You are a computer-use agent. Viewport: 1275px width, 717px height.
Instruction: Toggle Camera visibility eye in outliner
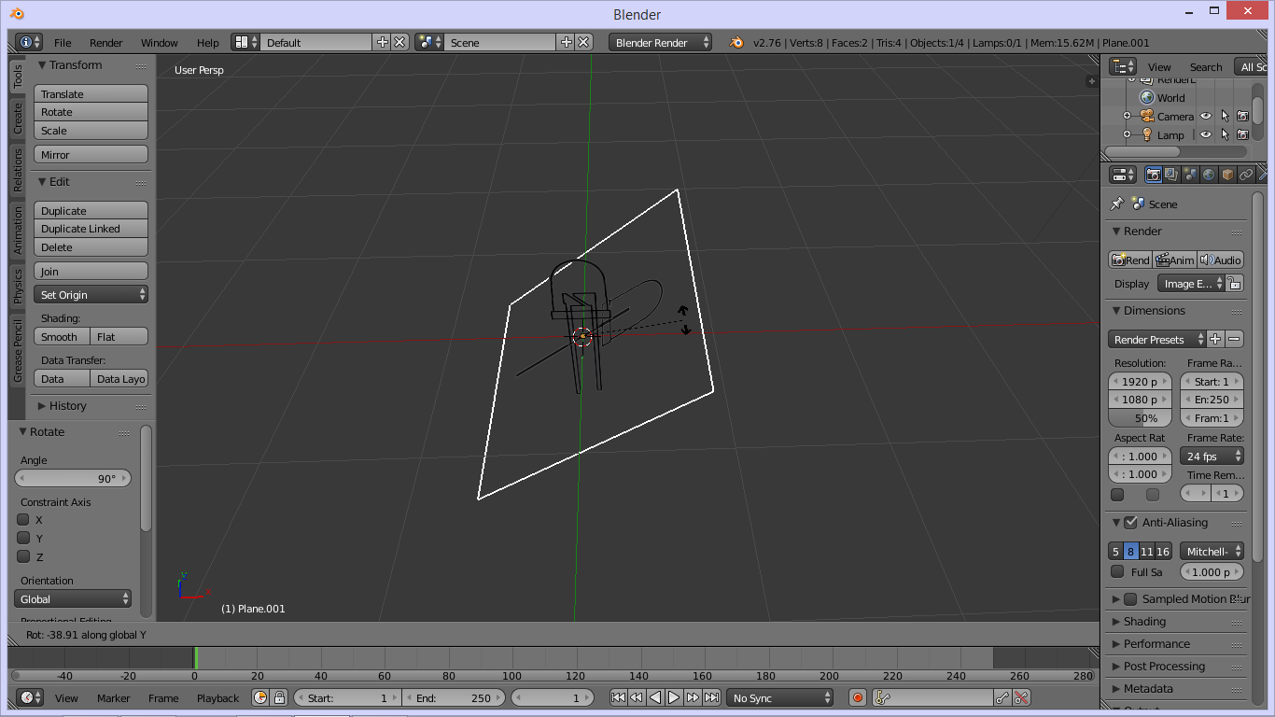point(1206,116)
